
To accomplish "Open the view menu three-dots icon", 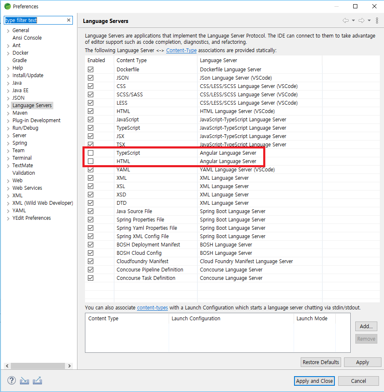I will [377, 20].
